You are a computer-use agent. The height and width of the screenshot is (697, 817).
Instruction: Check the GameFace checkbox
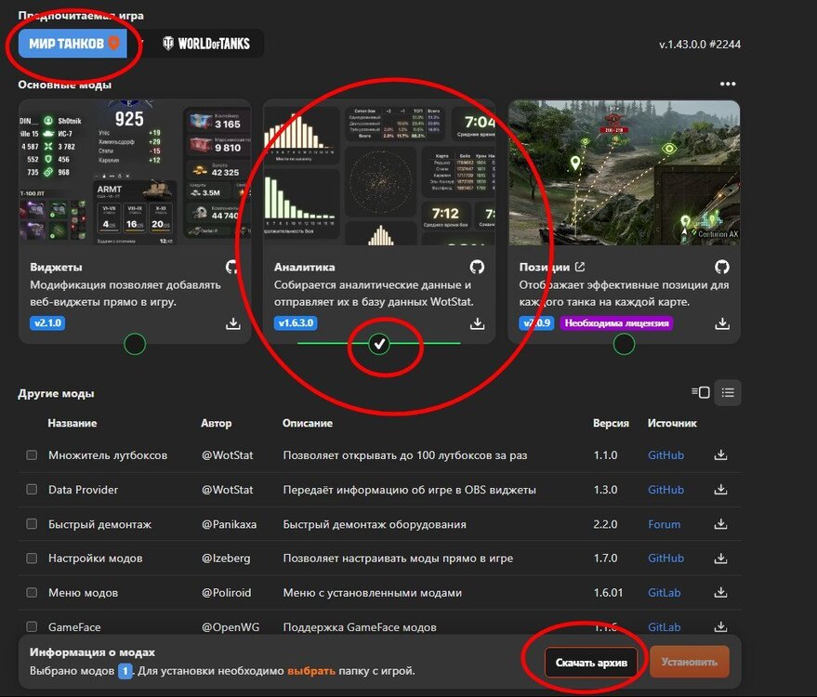tap(32, 626)
